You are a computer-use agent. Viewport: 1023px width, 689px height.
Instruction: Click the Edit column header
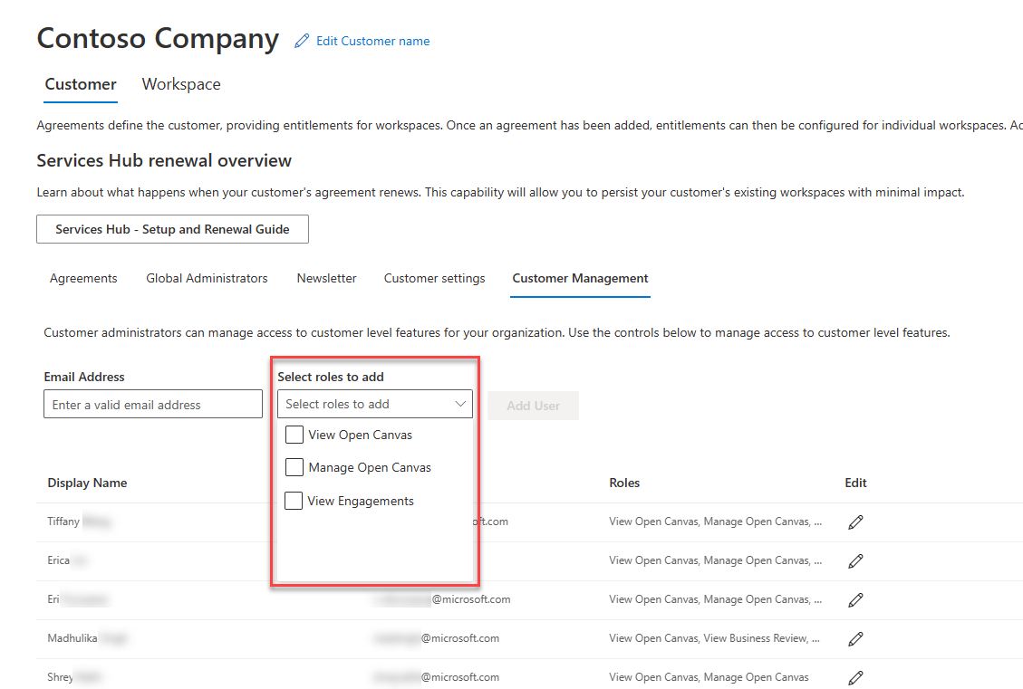[x=855, y=483]
